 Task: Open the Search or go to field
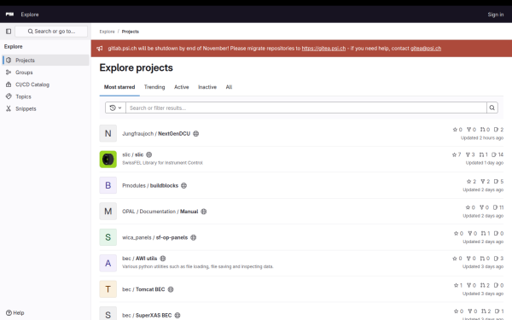(x=51, y=32)
